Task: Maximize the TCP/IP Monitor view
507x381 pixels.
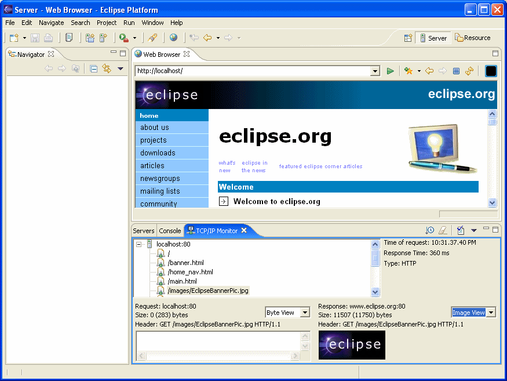Action: coord(495,230)
